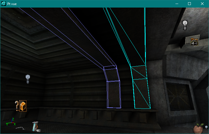Select the light bulb actor near top right
Image resolution: width=209 pixels, height=134 pixels.
(x=185, y=25)
